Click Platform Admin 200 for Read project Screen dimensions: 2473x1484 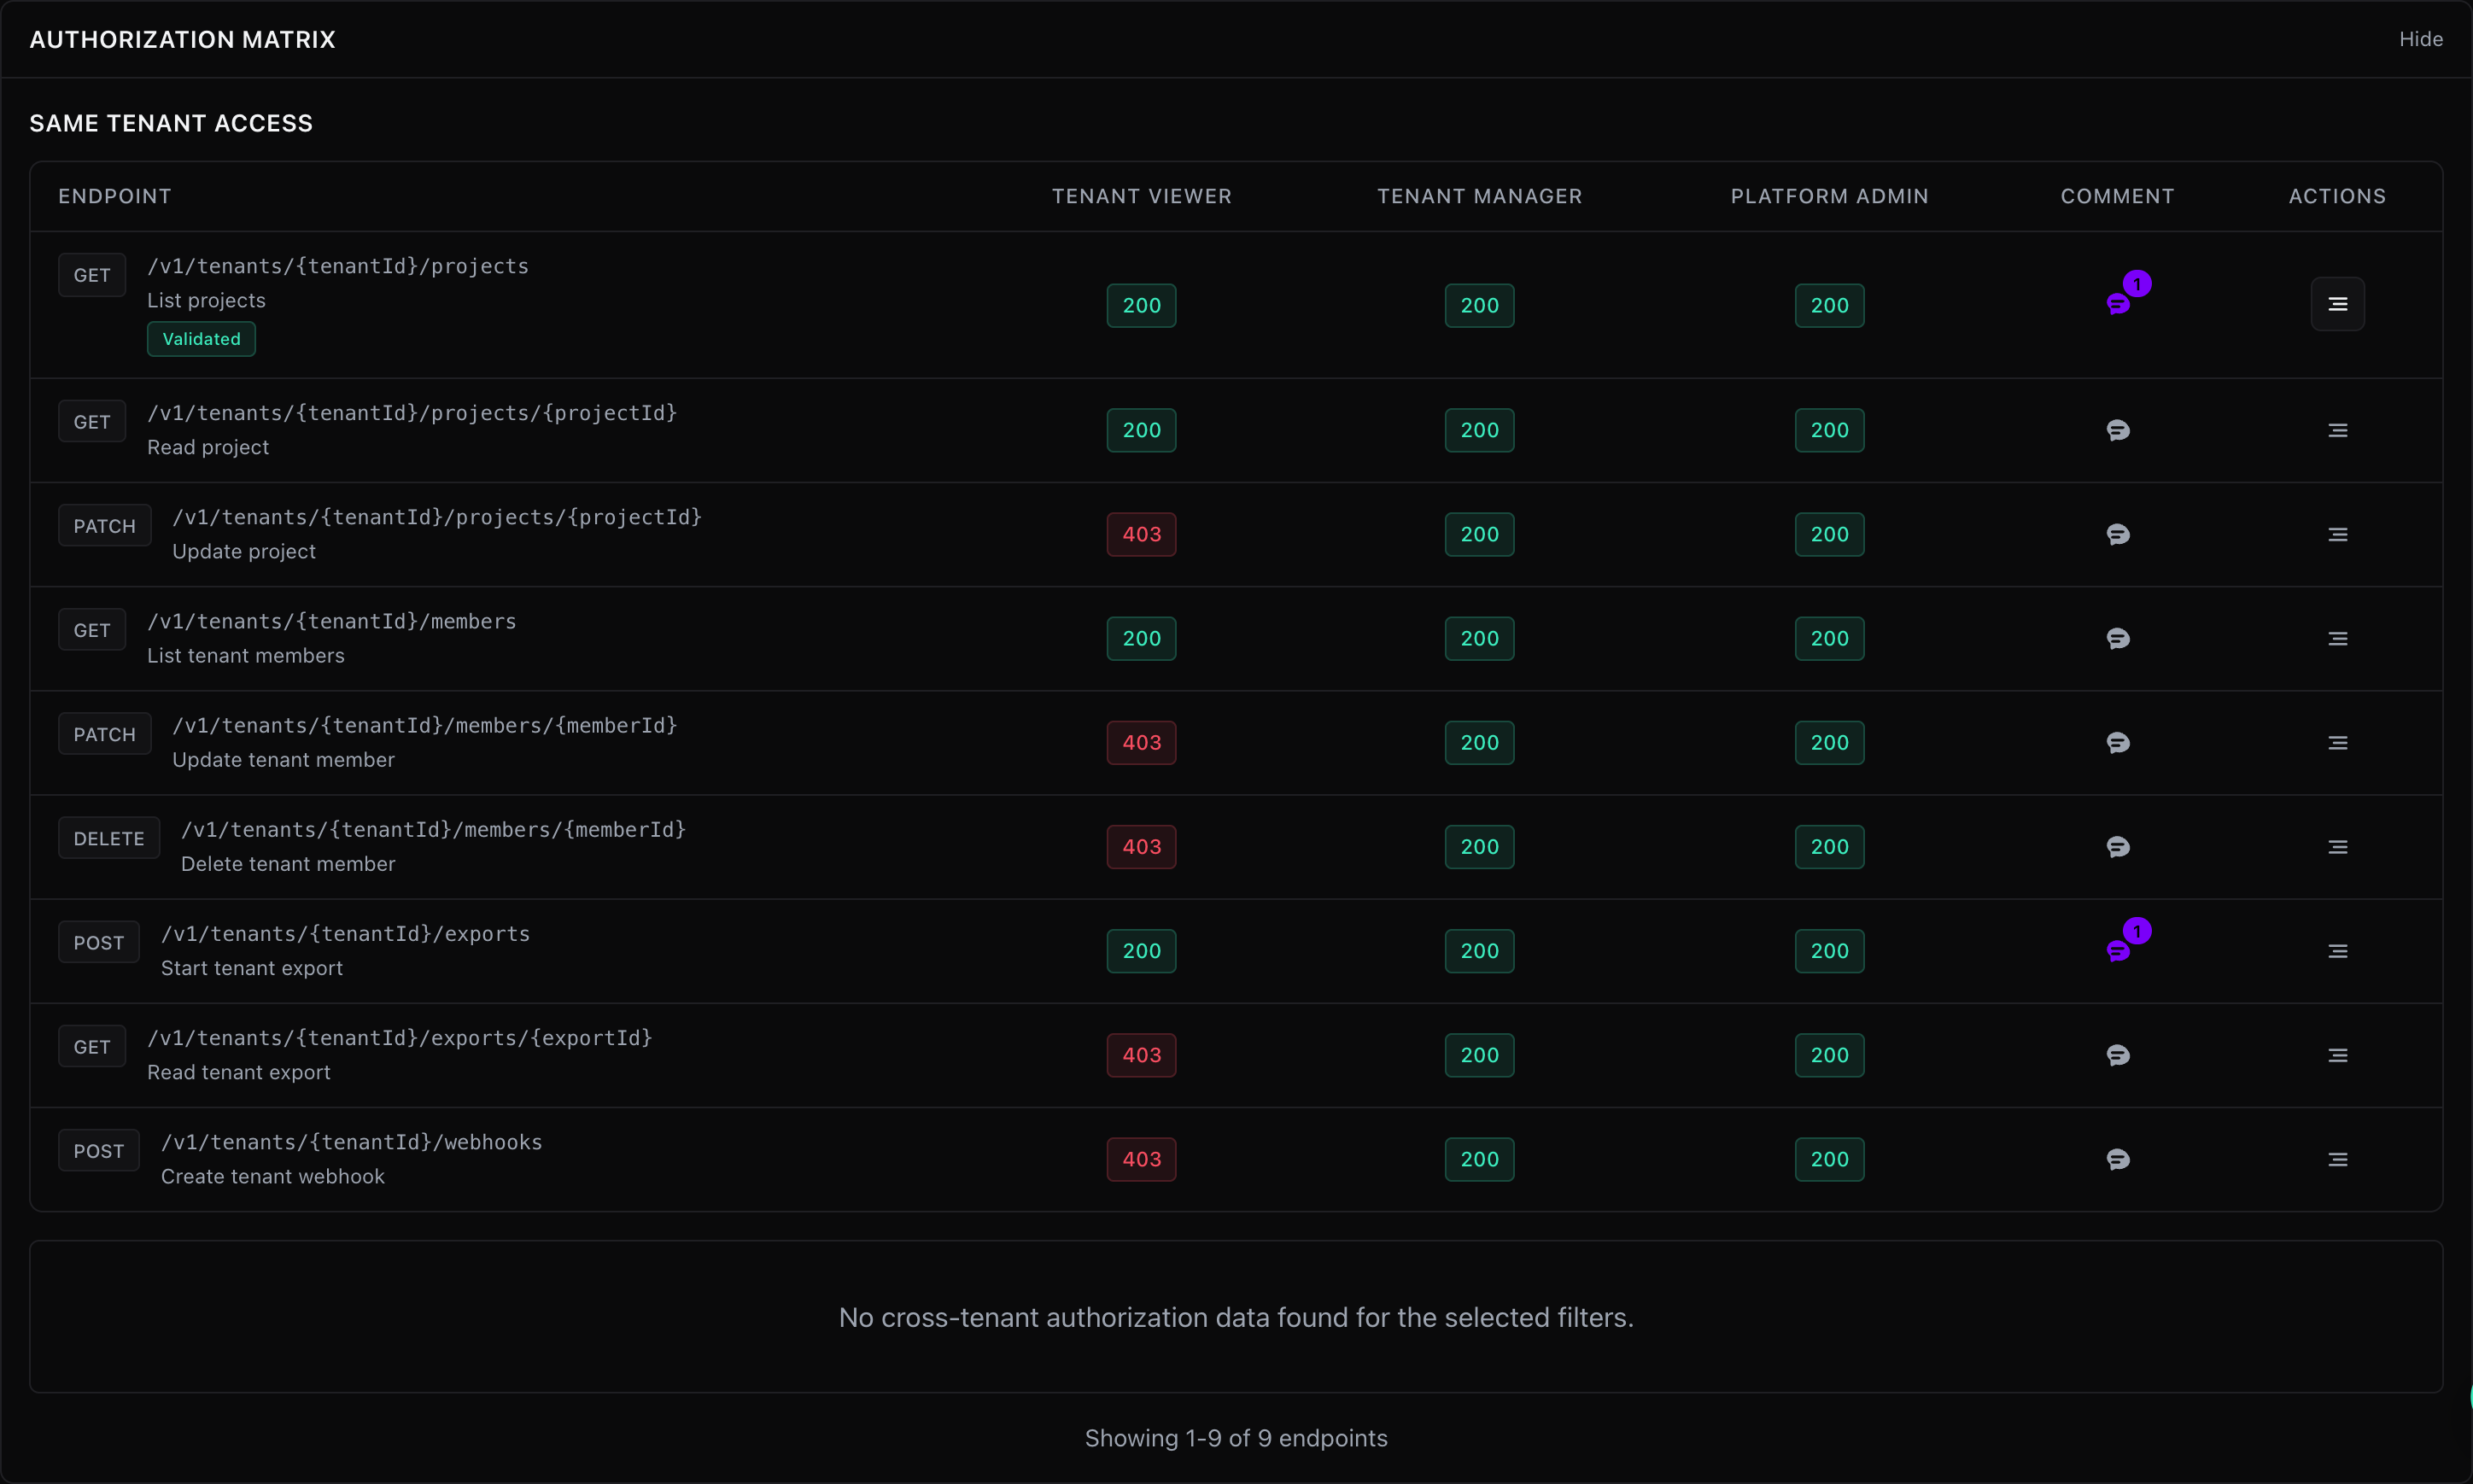pyautogui.click(x=1829, y=430)
